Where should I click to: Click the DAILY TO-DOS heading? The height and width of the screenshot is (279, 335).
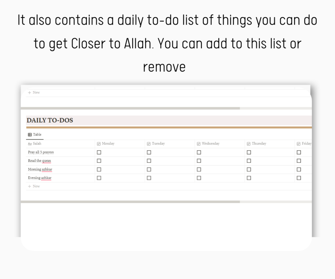pos(50,121)
